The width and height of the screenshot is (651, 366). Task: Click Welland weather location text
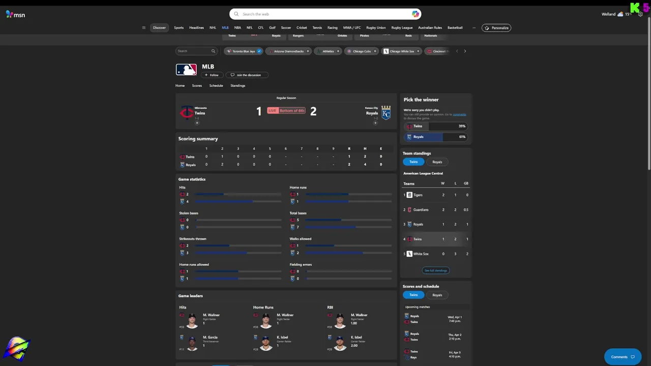(608, 14)
